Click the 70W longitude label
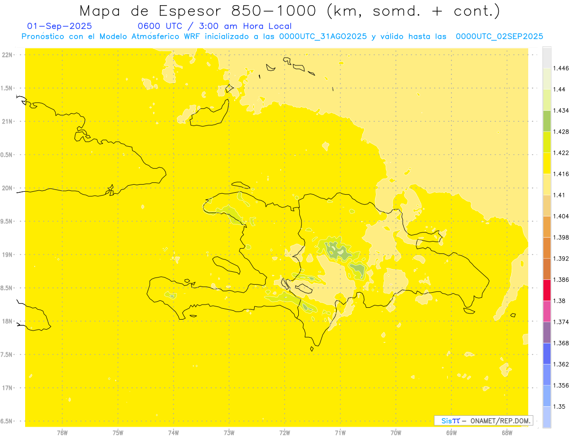The height and width of the screenshot is (439, 569). coord(396,432)
